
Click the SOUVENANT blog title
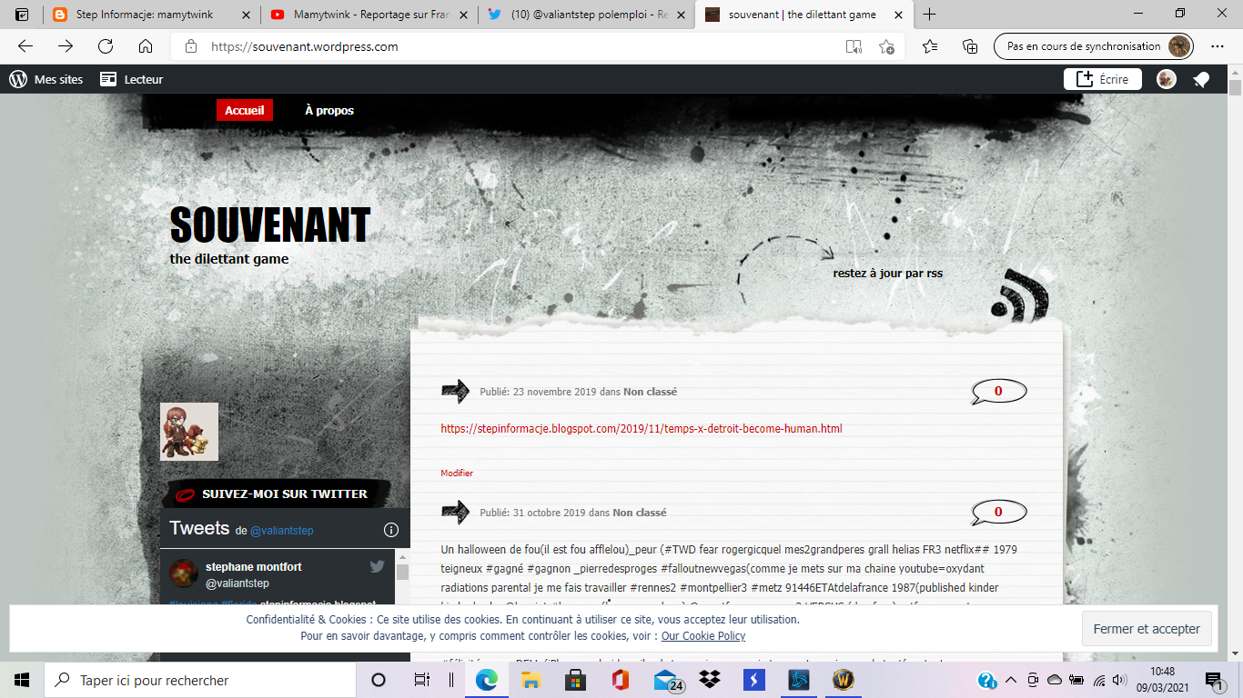click(x=270, y=224)
